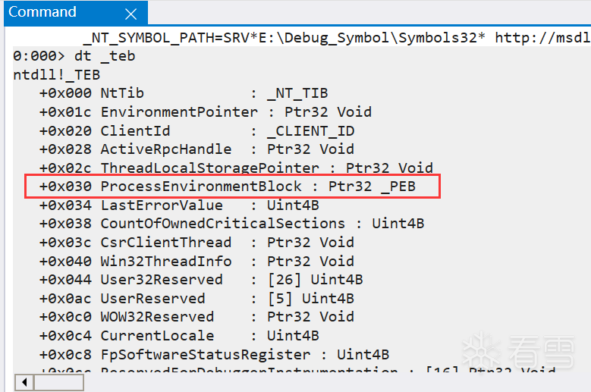The image size is (591, 392).
Task: Click the horizontal scrollbar thumb
Action: [x=58, y=383]
